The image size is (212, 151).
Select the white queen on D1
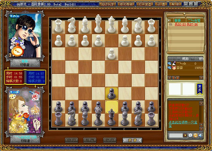tap(111, 24)
